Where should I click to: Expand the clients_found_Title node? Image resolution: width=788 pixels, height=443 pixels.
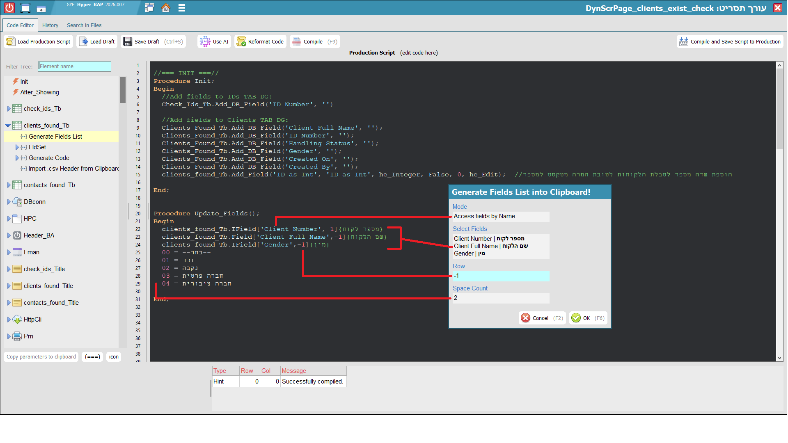[x=9, y=286]
